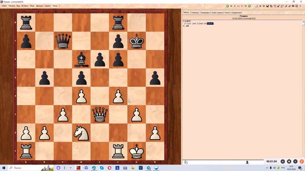
Task: Open the Windows Start menu
Action: tap(4, 168)
